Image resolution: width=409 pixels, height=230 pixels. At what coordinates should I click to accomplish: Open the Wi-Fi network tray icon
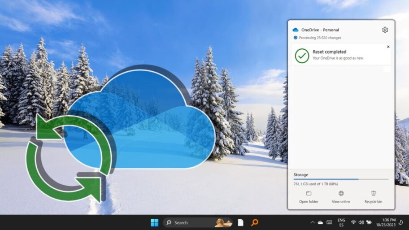pyautogui.click(x=353, y=222)
